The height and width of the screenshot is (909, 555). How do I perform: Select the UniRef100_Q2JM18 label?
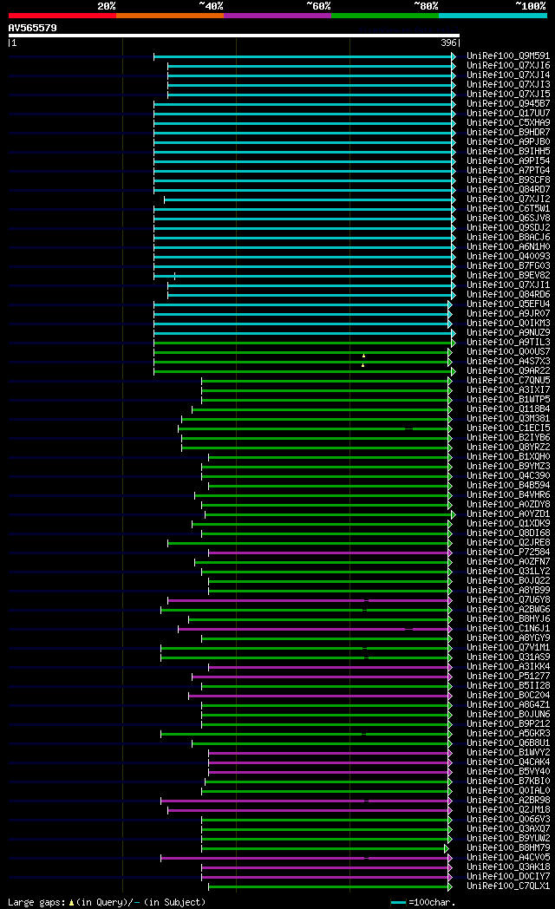[x=508, y=810]
